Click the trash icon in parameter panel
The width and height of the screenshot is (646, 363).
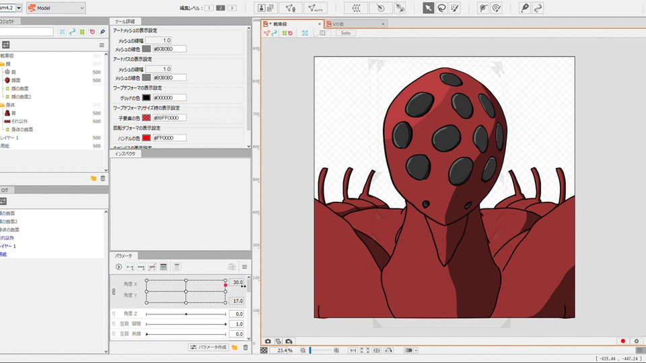click(x=245, y=348)
